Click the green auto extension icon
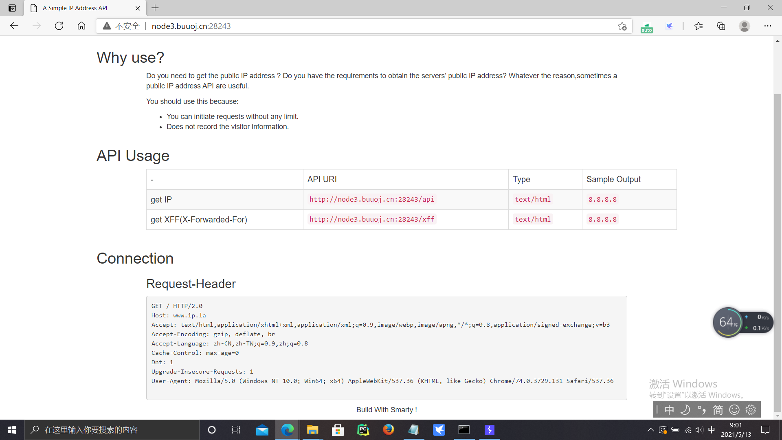 pos(646,27)
